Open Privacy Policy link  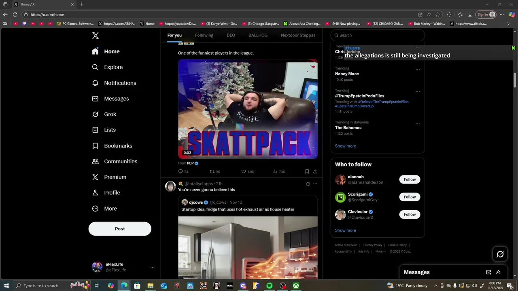[373, 245]
